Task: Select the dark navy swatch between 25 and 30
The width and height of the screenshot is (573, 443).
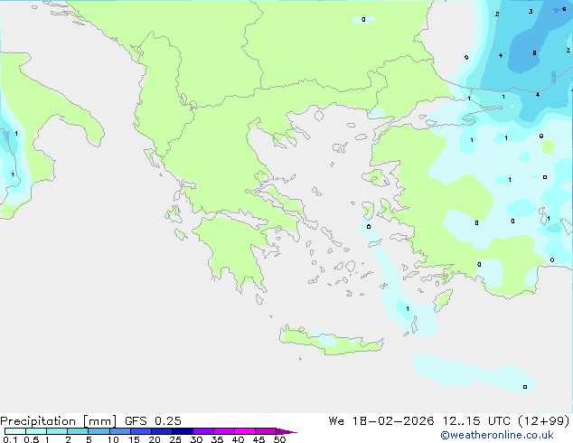Action: pos(183,431)
